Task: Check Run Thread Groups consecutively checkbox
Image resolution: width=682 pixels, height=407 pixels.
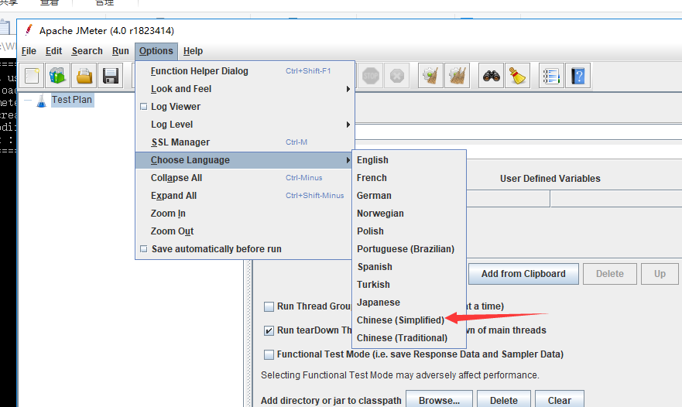Action: coord(269,306)
